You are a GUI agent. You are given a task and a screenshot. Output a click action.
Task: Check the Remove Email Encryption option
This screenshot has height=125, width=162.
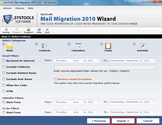coord(55,79)
